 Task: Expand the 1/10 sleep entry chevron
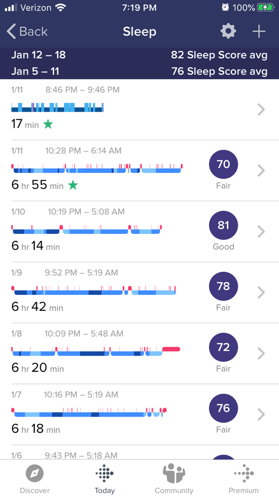(x=261, y=231)
